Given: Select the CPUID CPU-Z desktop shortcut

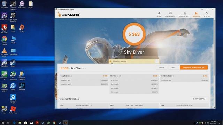Looking at the screenshot, I should click(x=4, y=16).
